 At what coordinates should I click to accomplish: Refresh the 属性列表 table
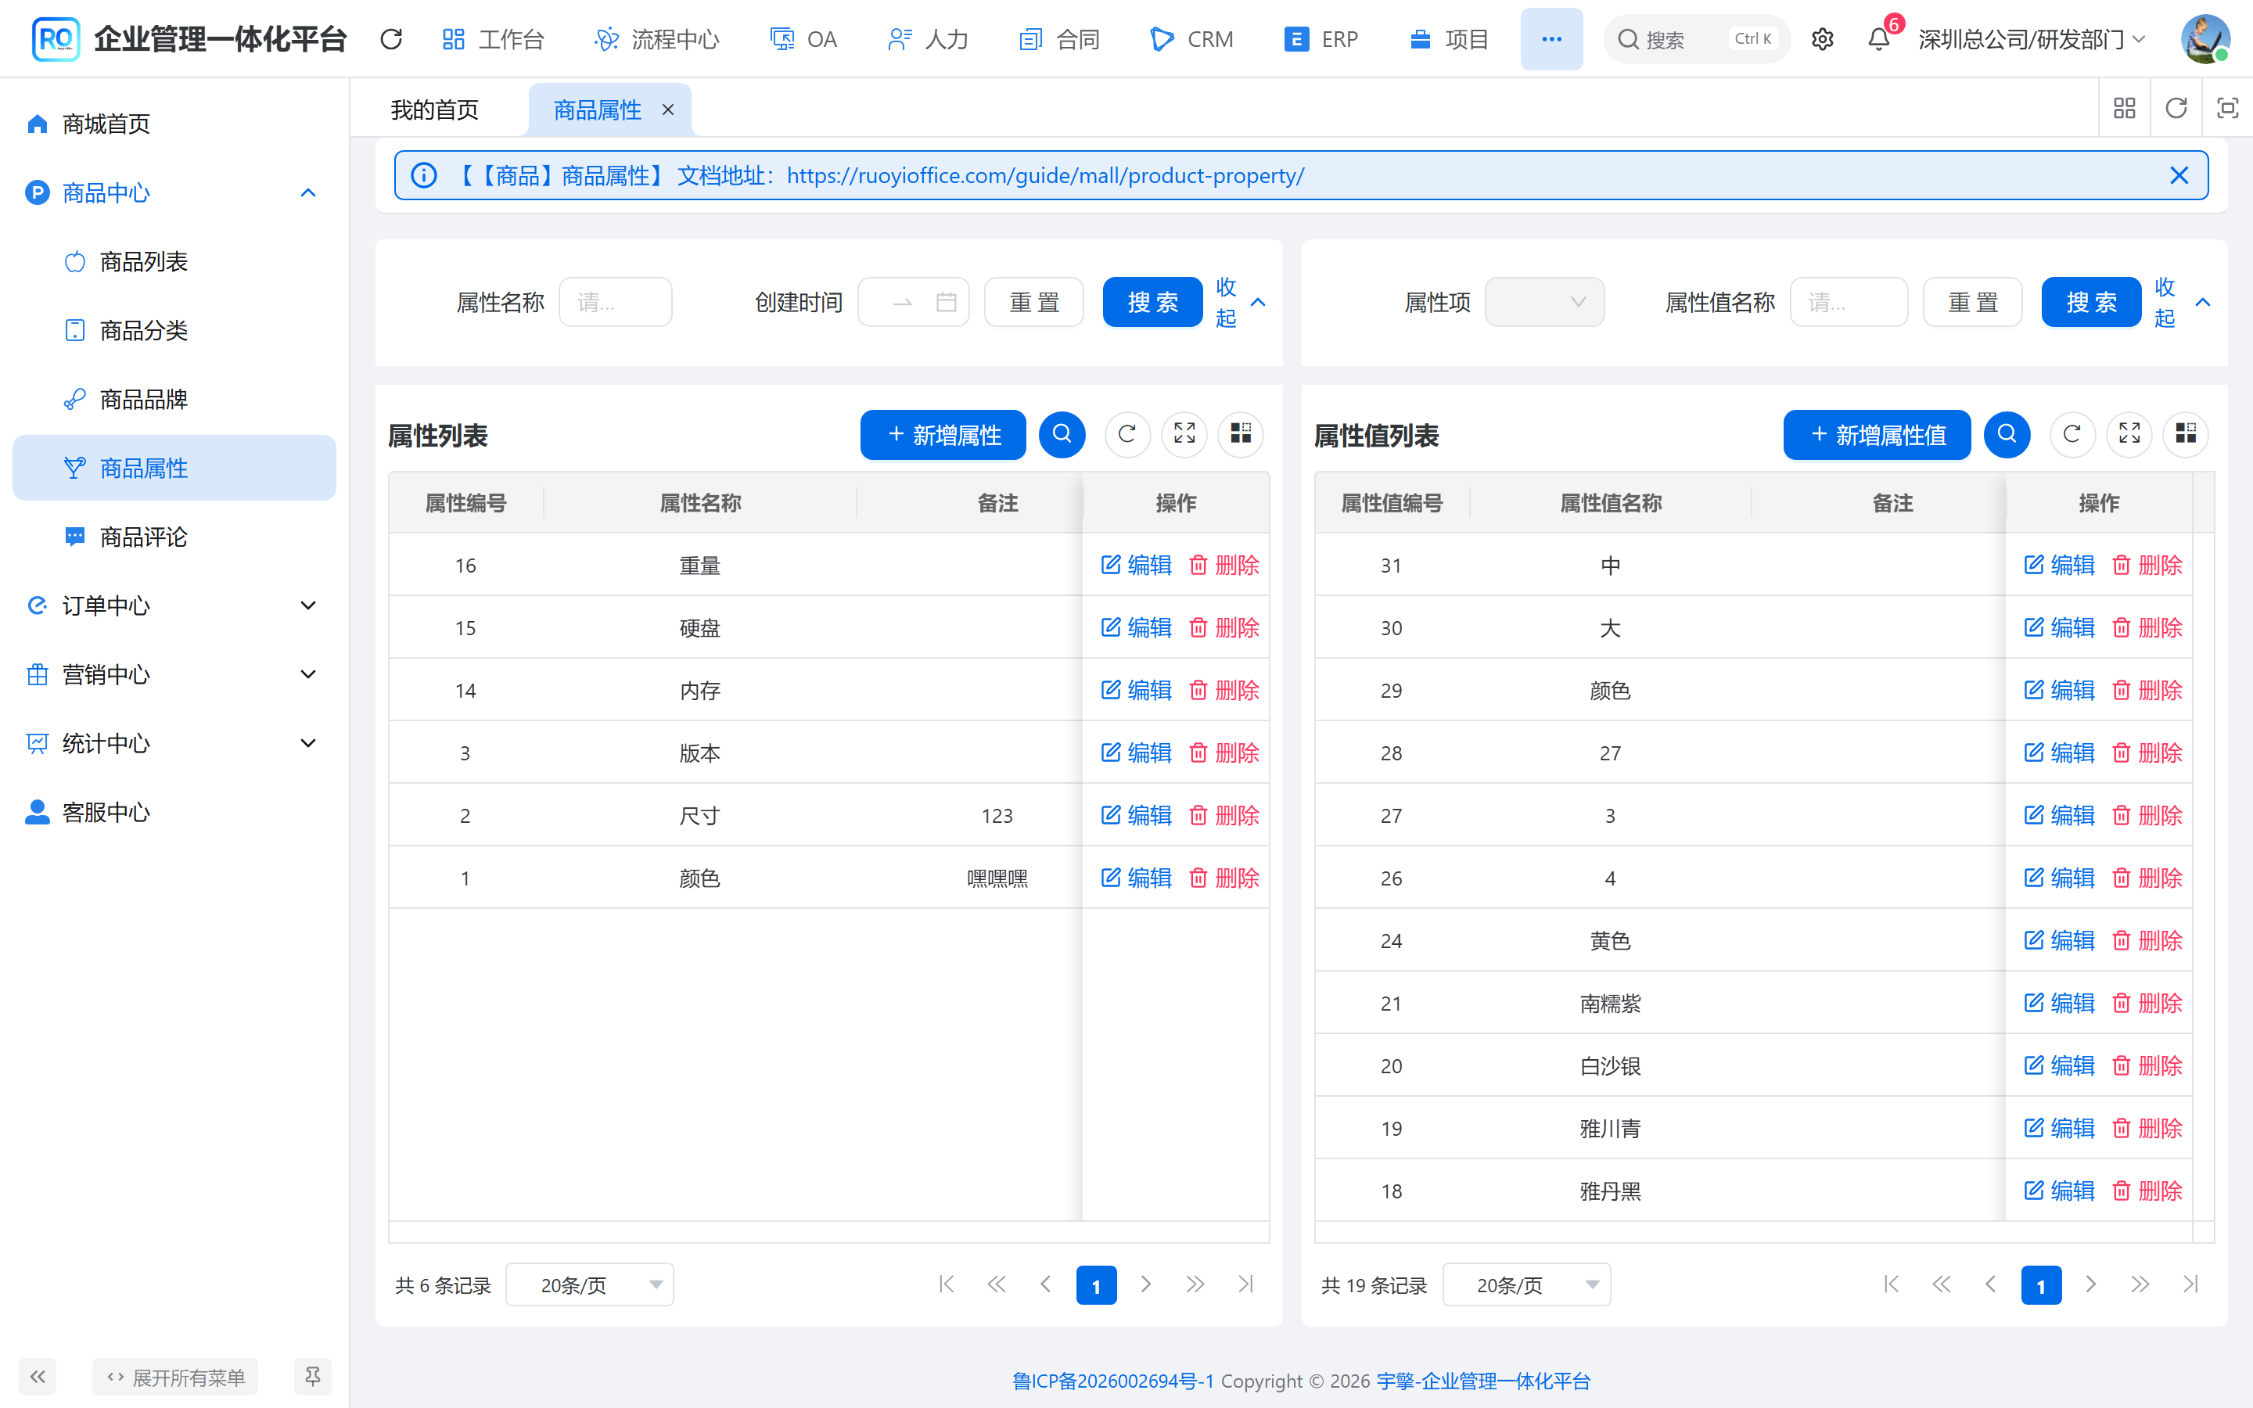(x=1126, y=435)
